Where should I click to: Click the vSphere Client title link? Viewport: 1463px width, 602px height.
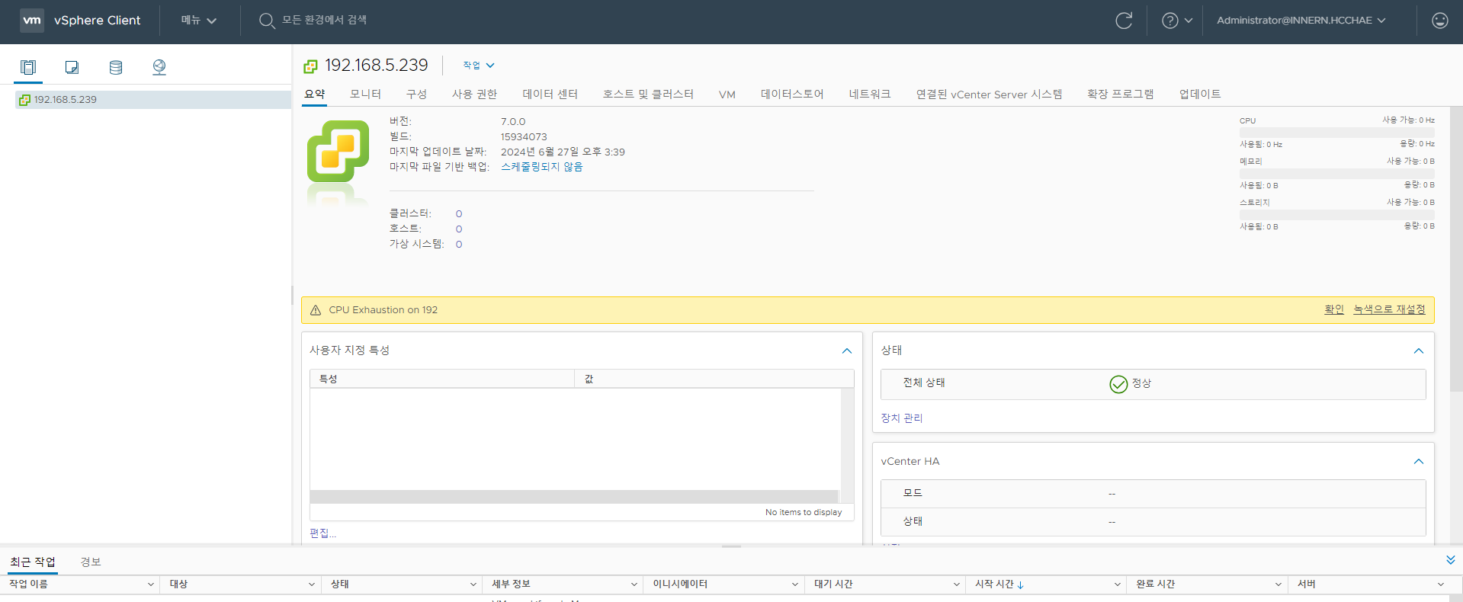97,21
